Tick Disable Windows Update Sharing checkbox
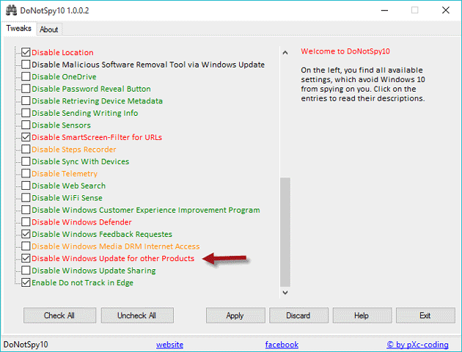 click(26, 270)
